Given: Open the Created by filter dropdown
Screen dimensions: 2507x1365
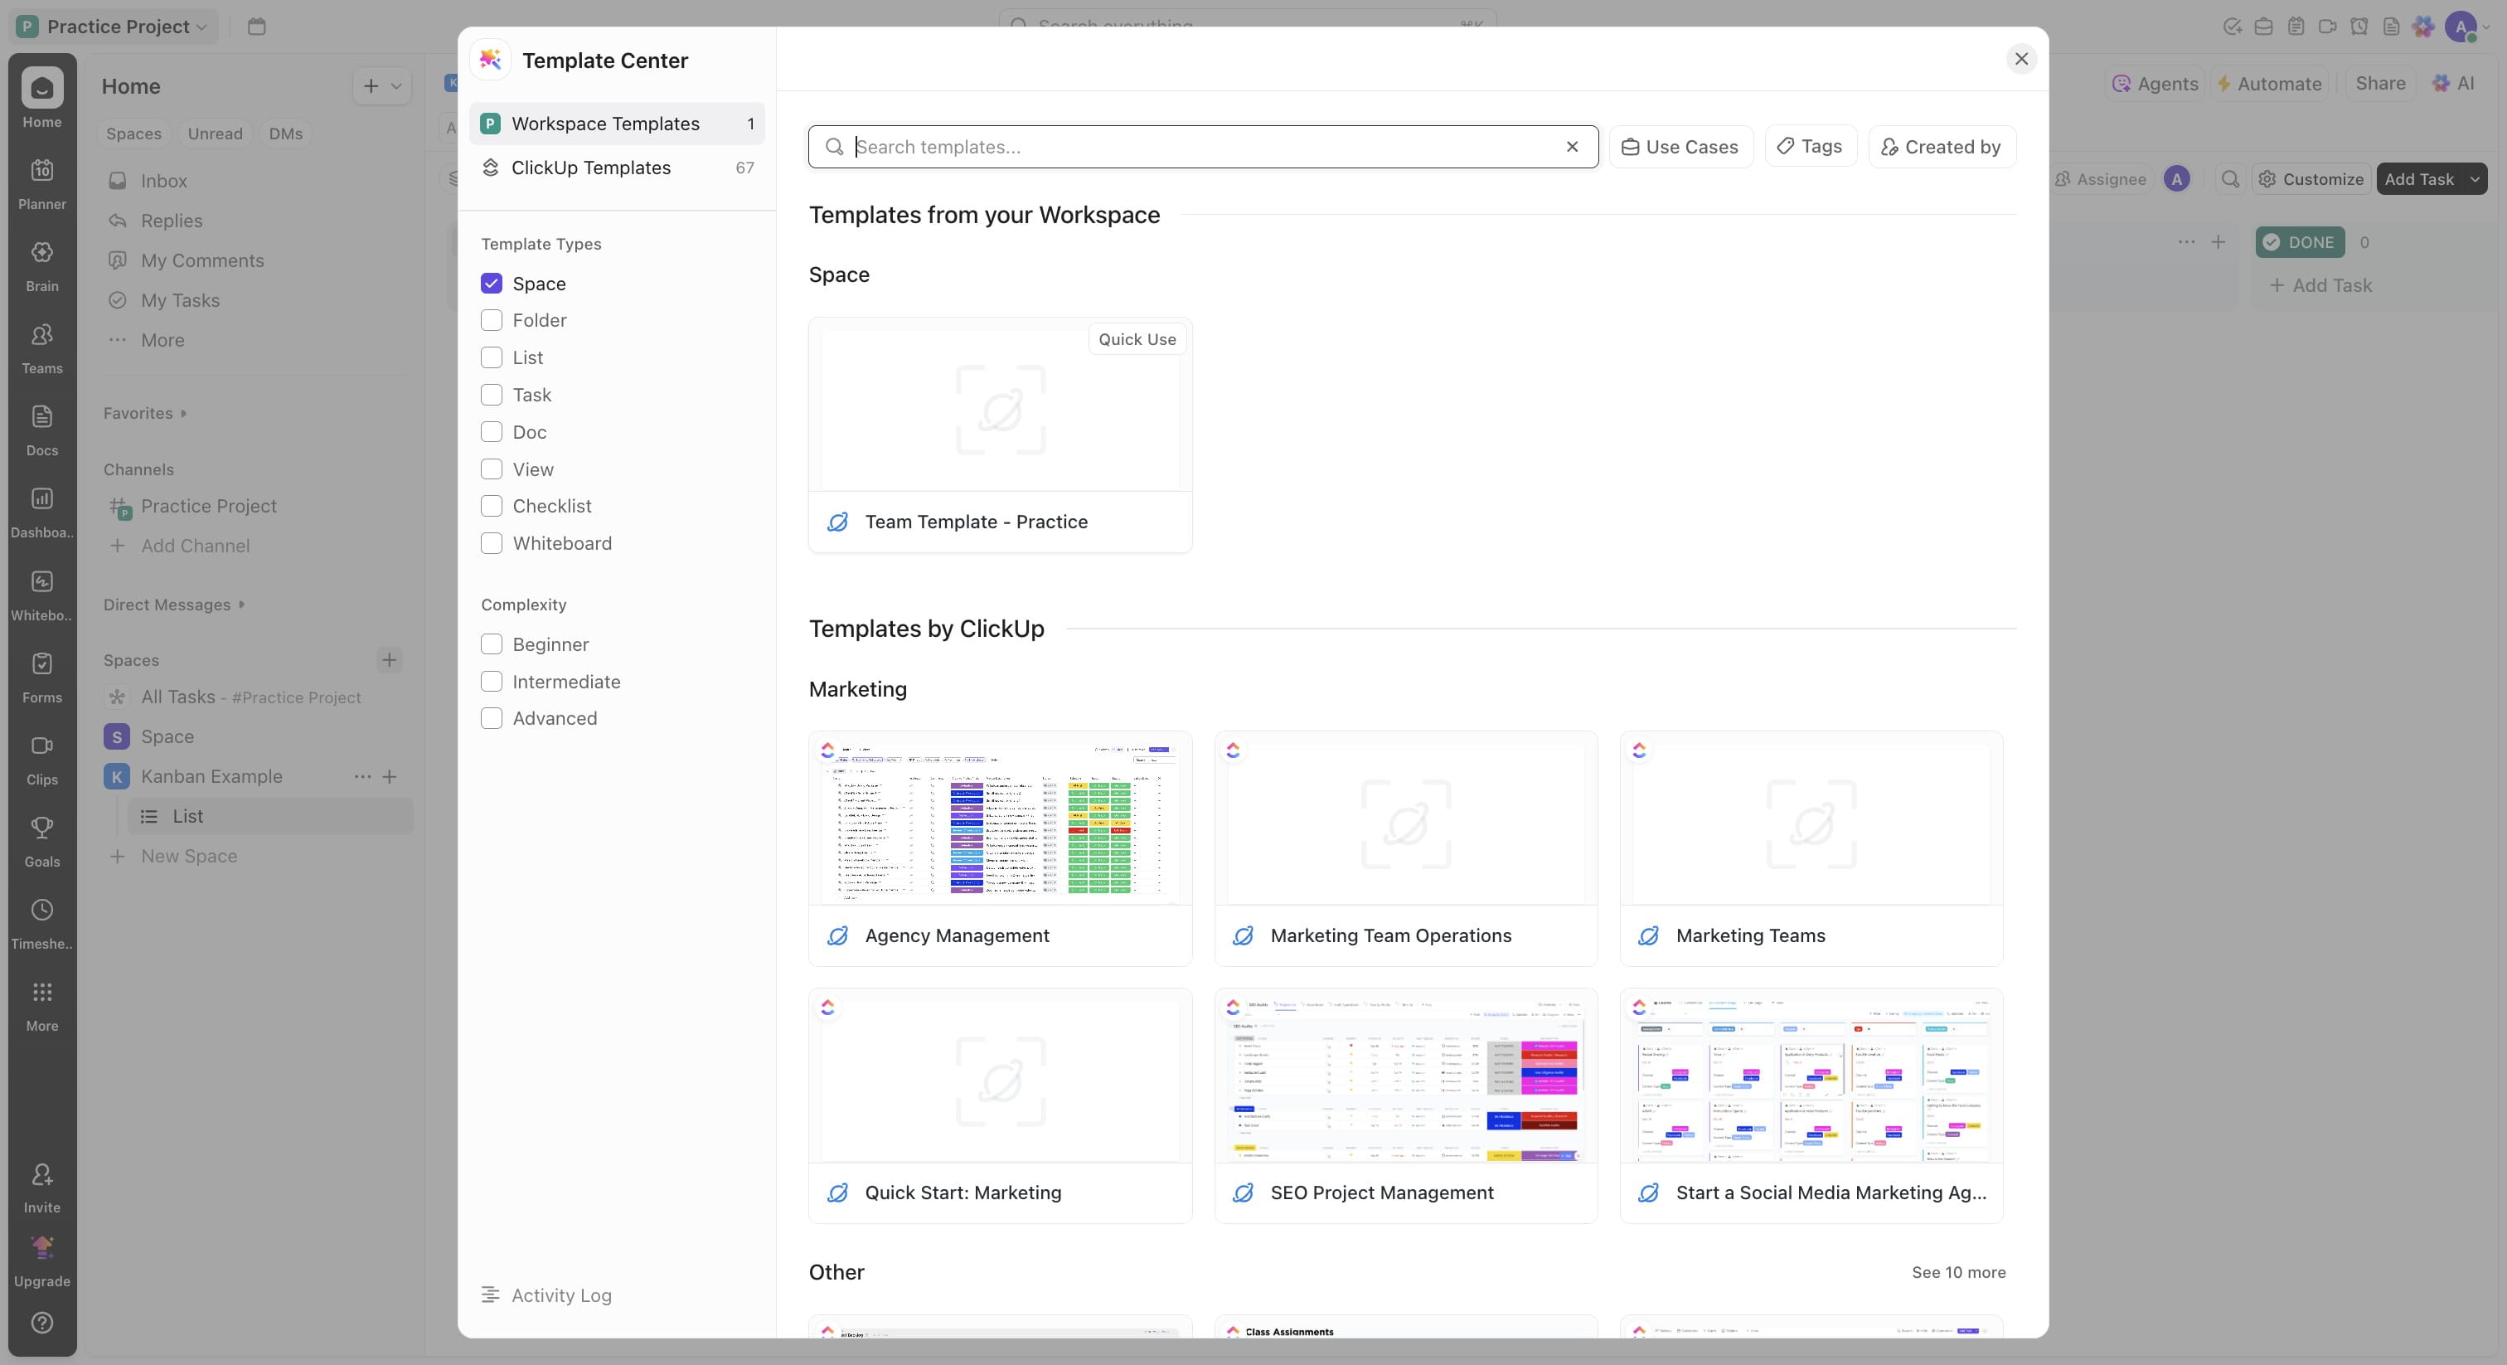Looking at the screenshot, I should coord(1942,147).
